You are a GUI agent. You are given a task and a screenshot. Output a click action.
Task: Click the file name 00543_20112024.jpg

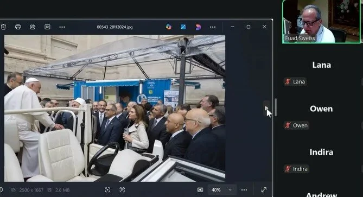115,27
